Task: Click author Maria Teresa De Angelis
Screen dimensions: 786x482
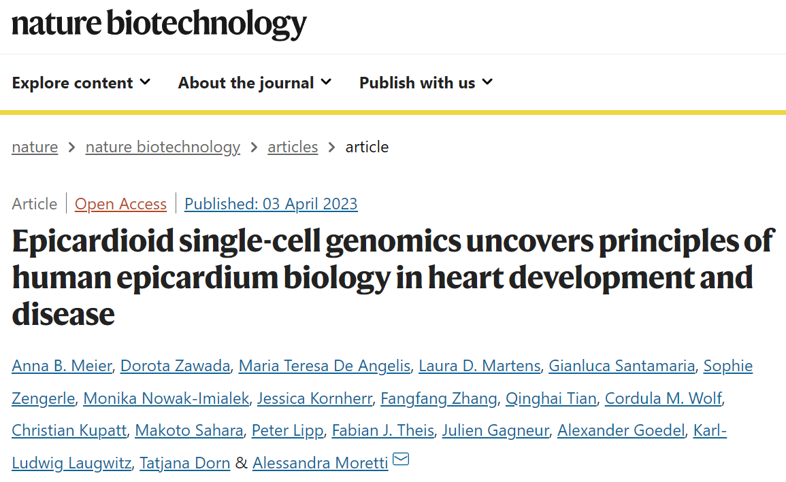Action: pos(325,366)
